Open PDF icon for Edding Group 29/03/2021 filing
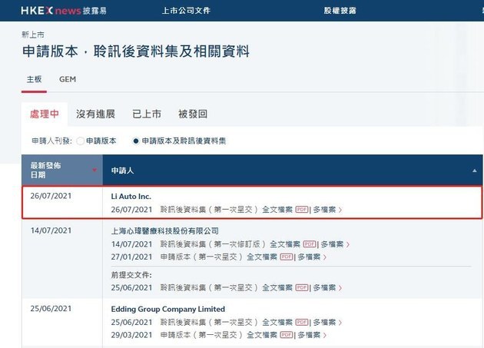 click(x=287, y=335)
